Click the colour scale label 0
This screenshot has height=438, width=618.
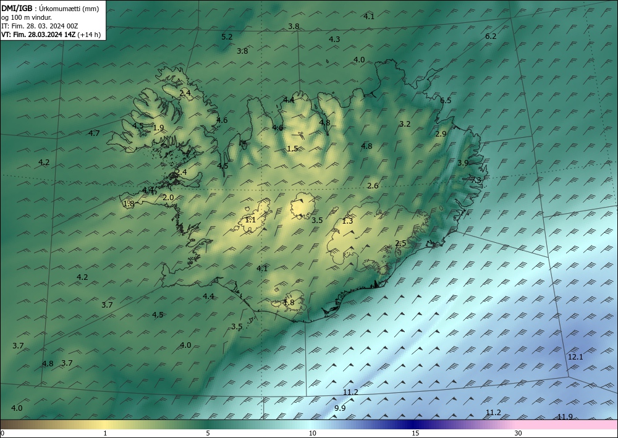point(2,434)
